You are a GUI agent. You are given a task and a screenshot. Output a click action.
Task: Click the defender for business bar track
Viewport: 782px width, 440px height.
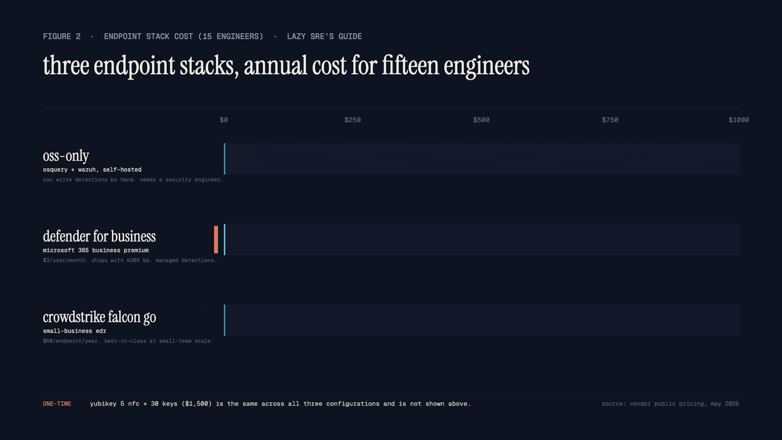481,240
